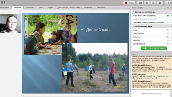The width and height of the screenshot is (172, 97).
Task: Toggle camera icon in Александра П row
Action: (x=168, y=33)
